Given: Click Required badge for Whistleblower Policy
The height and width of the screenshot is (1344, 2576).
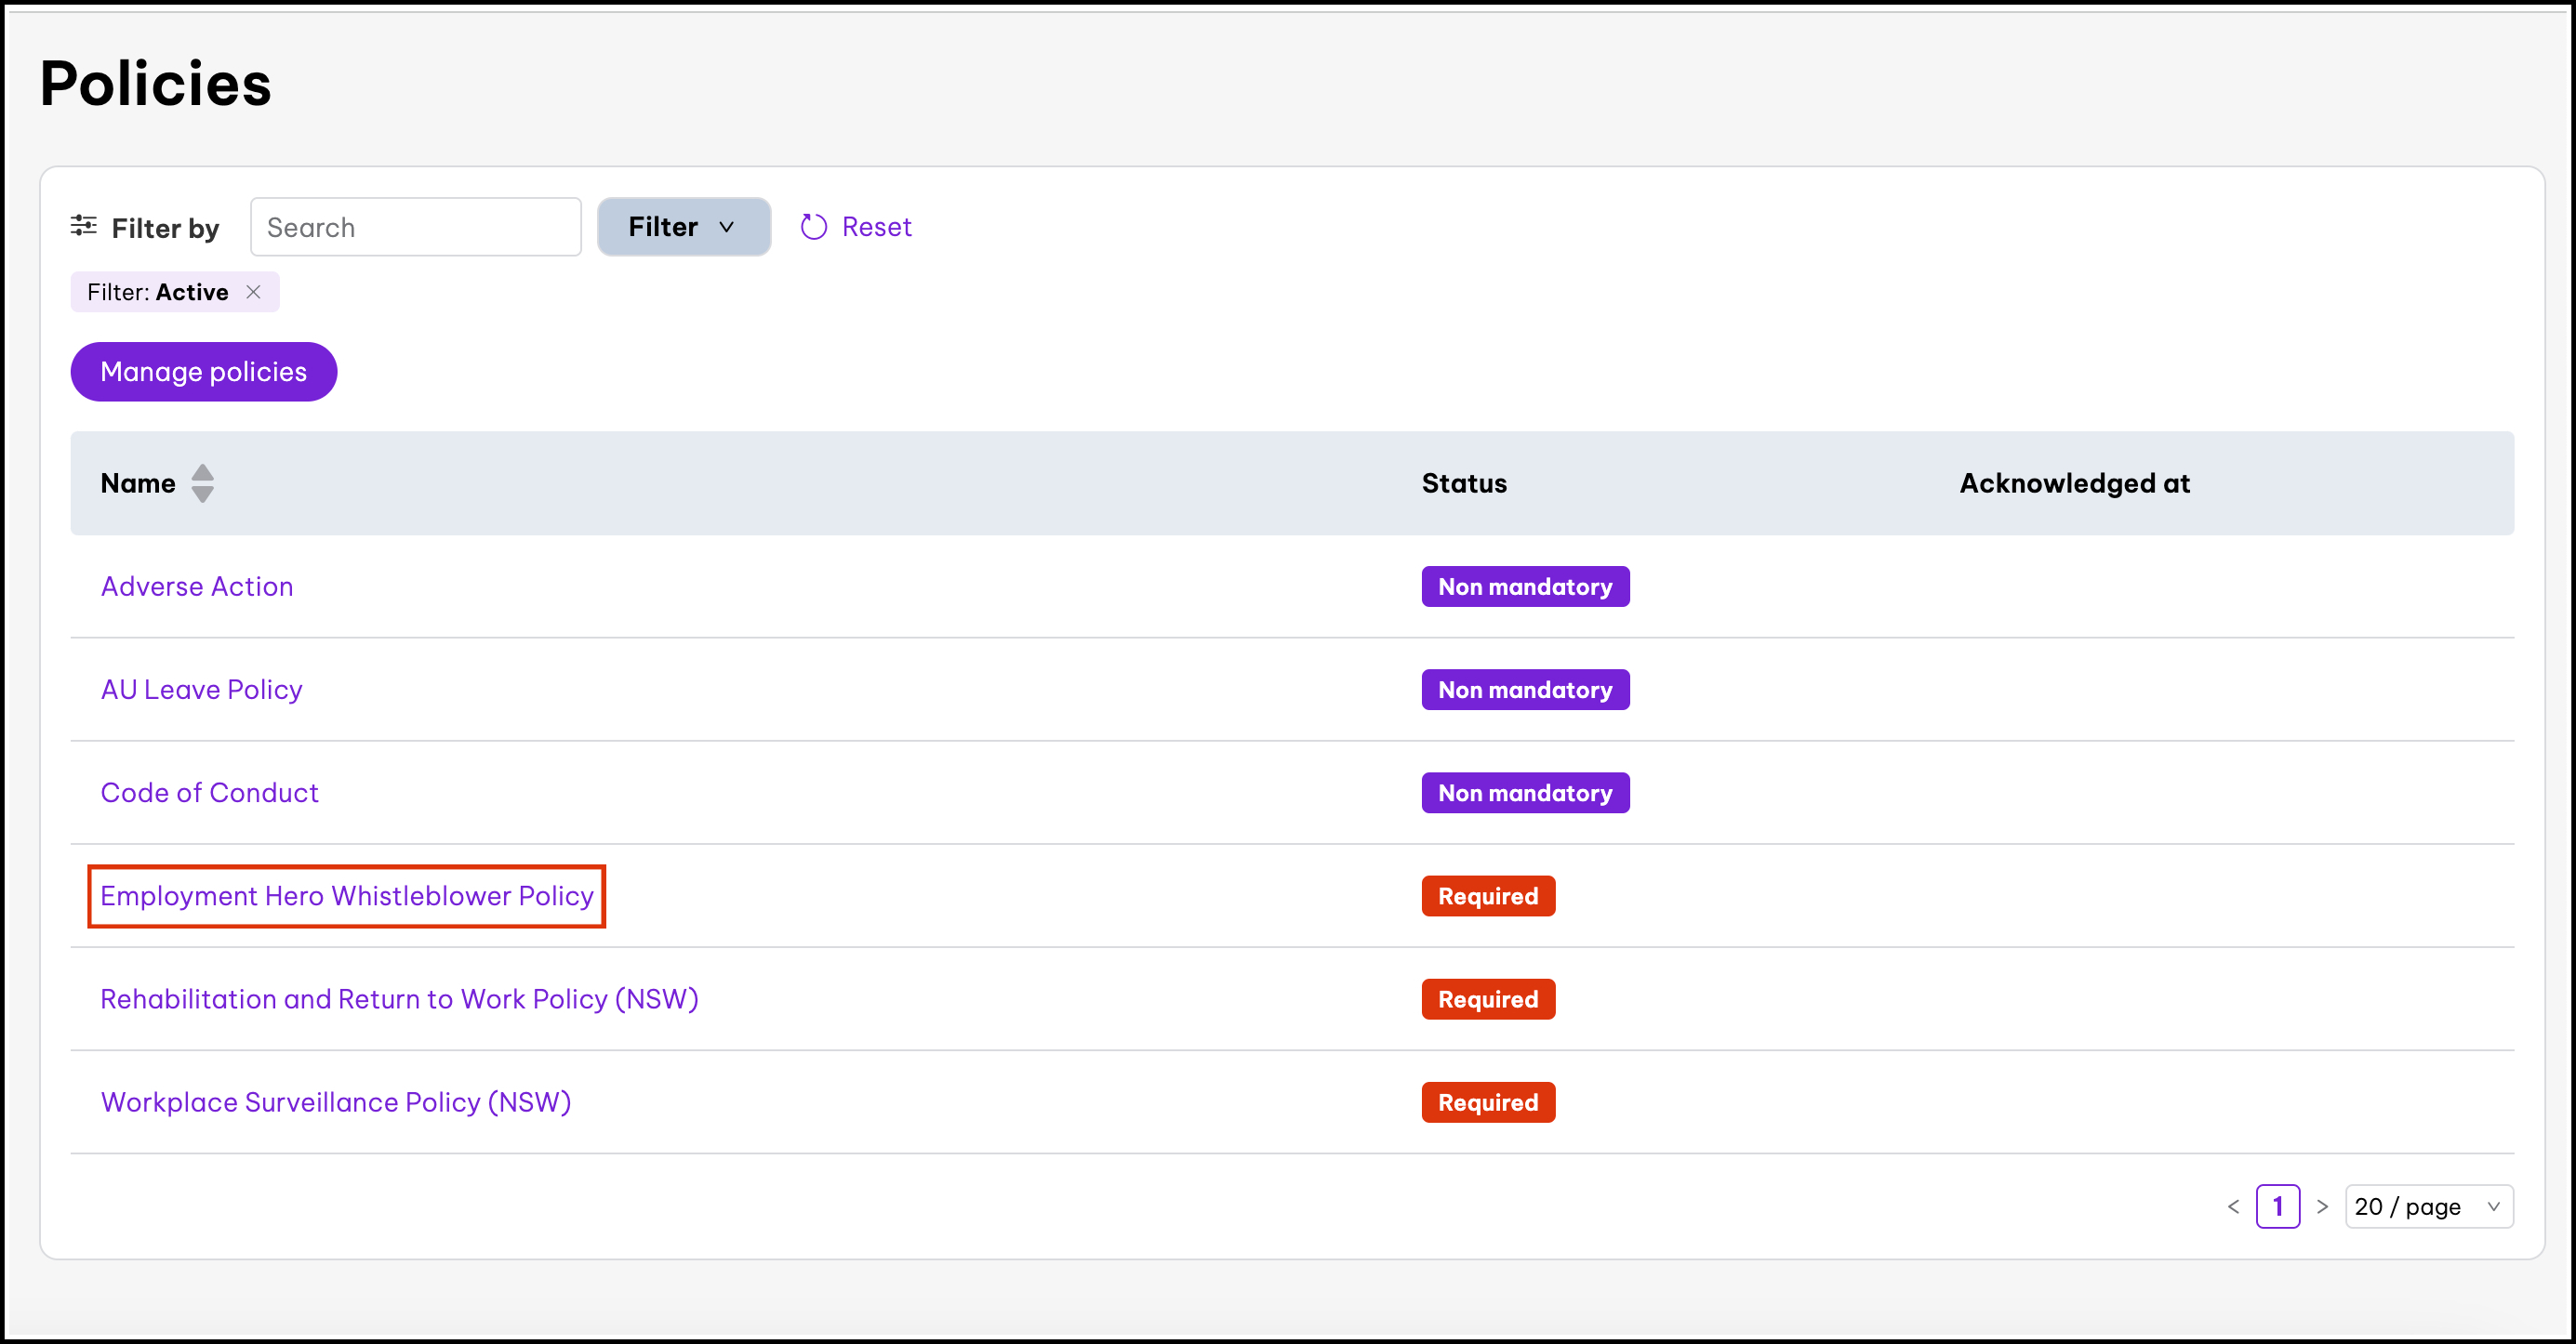Looking at the screenshot, I should [x=1487, y=896].
